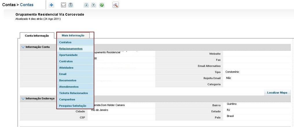The width and height of the screenshot is (294, 127).
Task: Open Oportunidade from Mais Informação list
Action: 68,55
